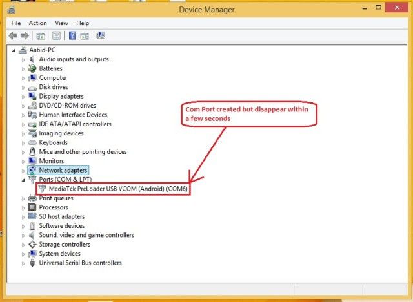Expand the System devices arrow
Screen dimensions: 413x302
pyautogui.click(x=23, y=254)
